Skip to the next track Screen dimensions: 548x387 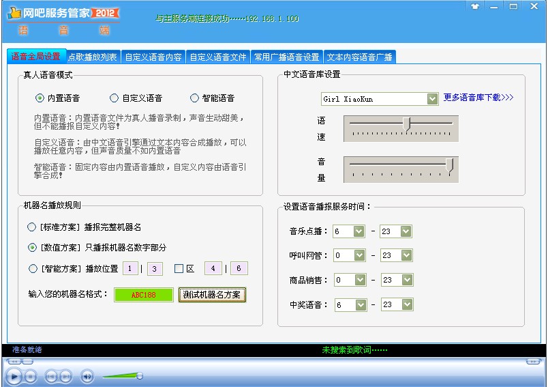point(65,377)
